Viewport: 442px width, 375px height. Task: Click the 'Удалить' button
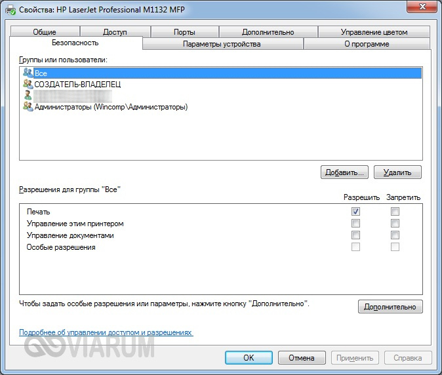click(397, 172)
